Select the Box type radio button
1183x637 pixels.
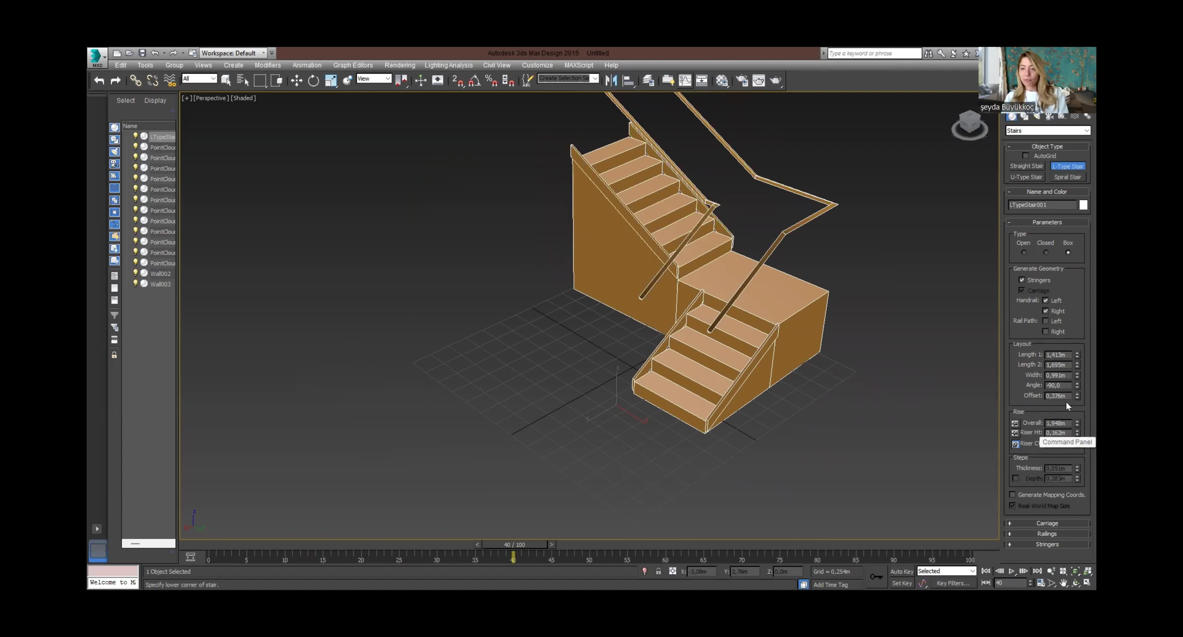[x=1068, y=252]
